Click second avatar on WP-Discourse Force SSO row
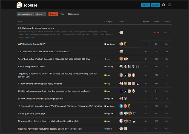This screenshot has width=189, height=134. 125,44
